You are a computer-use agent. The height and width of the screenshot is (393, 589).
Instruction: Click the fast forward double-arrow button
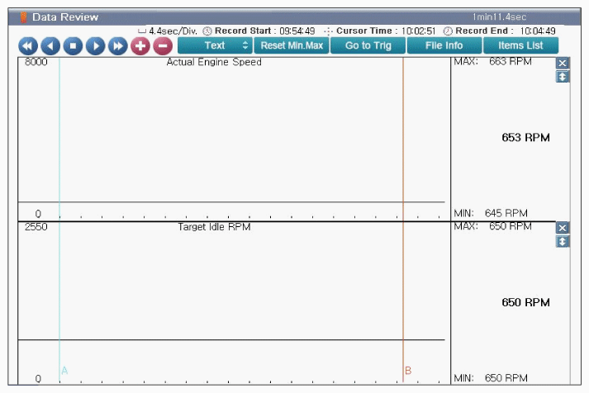[117, 46]
